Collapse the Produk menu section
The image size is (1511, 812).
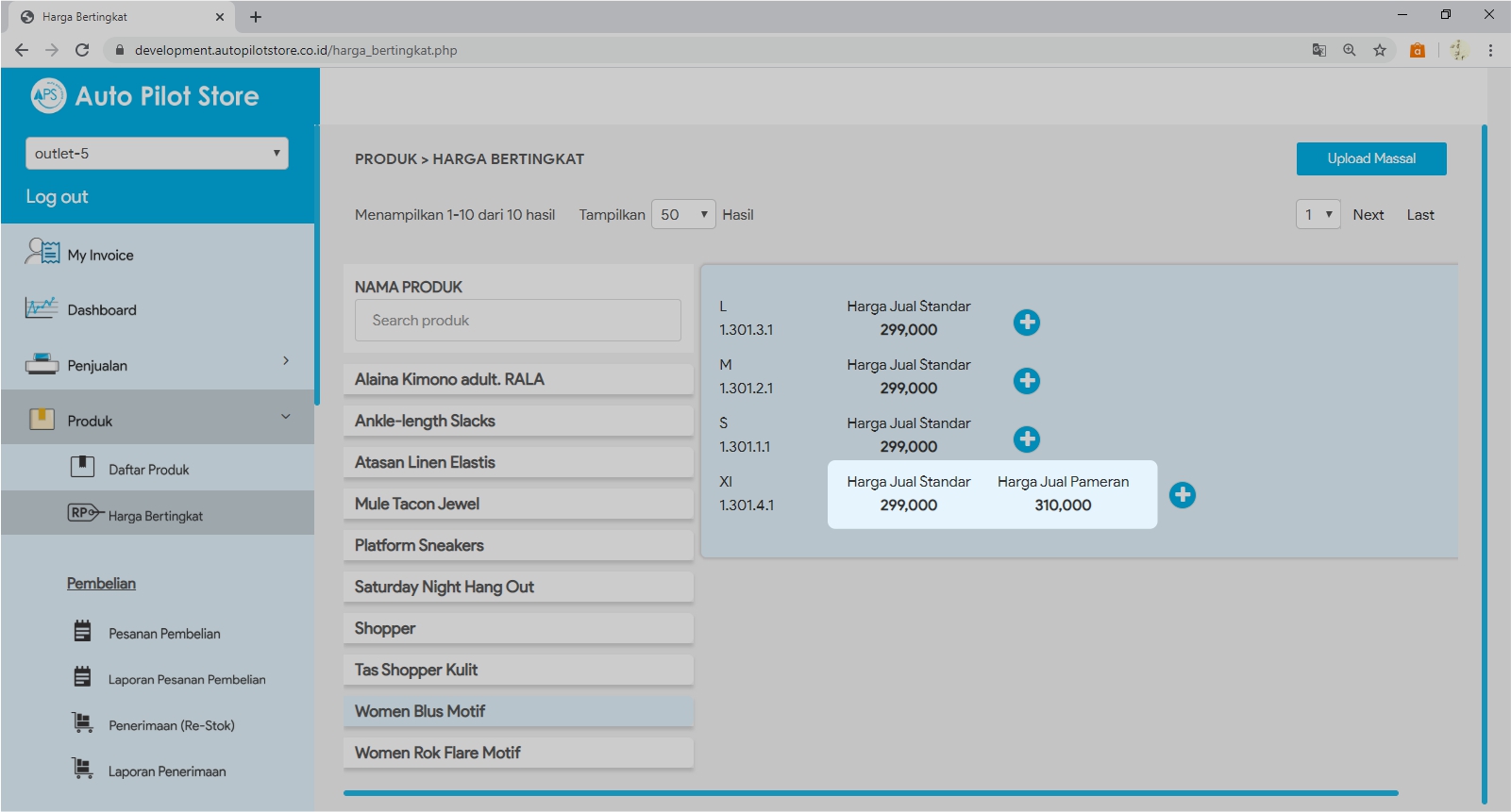[285, 417]
